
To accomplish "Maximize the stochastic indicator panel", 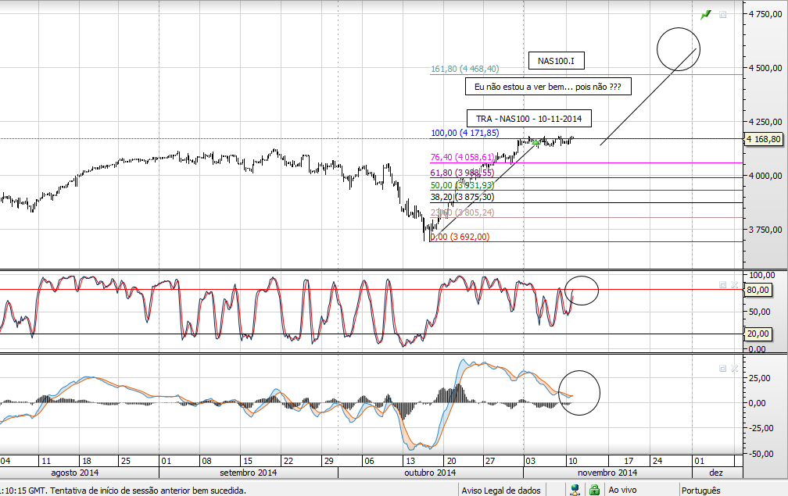I will [x=723, y=285].
